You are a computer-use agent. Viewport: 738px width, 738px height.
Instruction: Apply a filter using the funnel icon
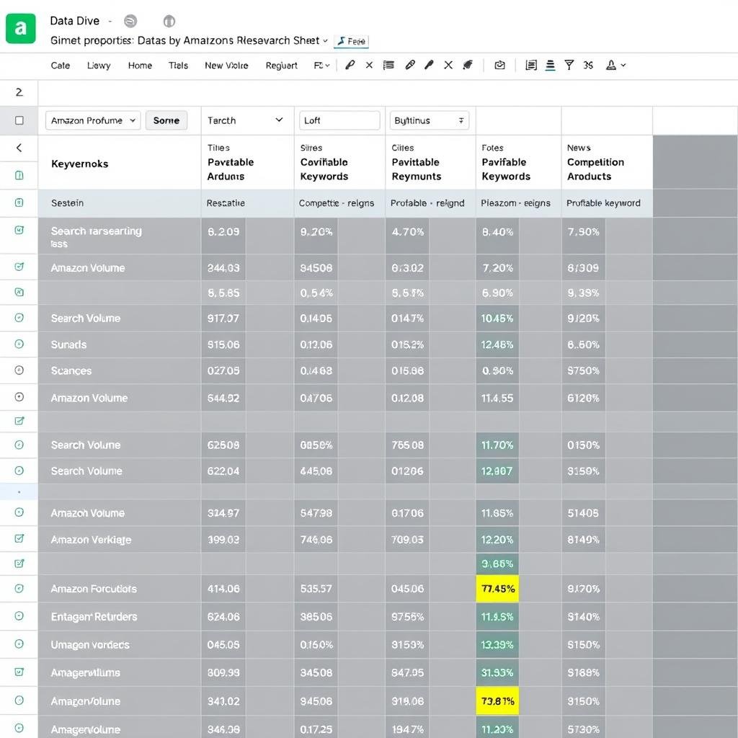(x=569, y=65)
